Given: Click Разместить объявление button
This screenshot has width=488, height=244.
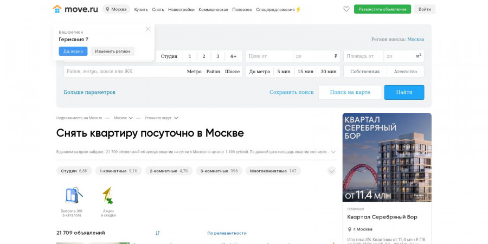Looking at the screenshot, I should [x=382, y=9].
